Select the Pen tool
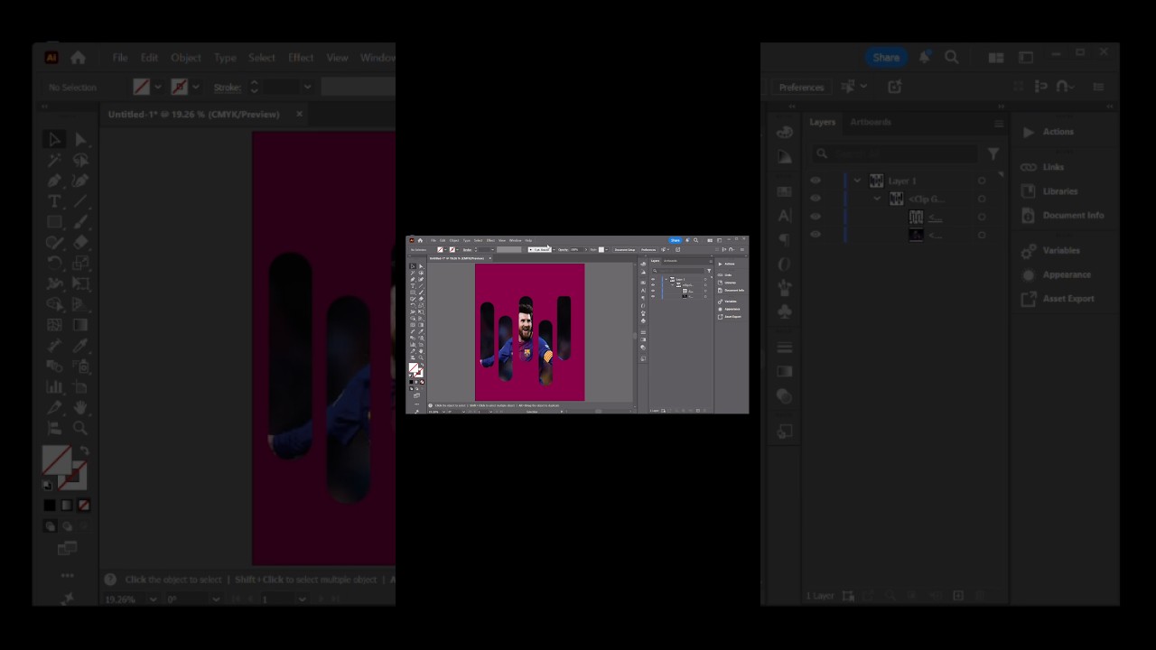Viewport: 1156px width, 650px height. tap(54, 181)
